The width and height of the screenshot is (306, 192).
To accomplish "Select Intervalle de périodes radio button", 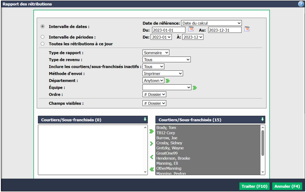I will tap(43, 37).
